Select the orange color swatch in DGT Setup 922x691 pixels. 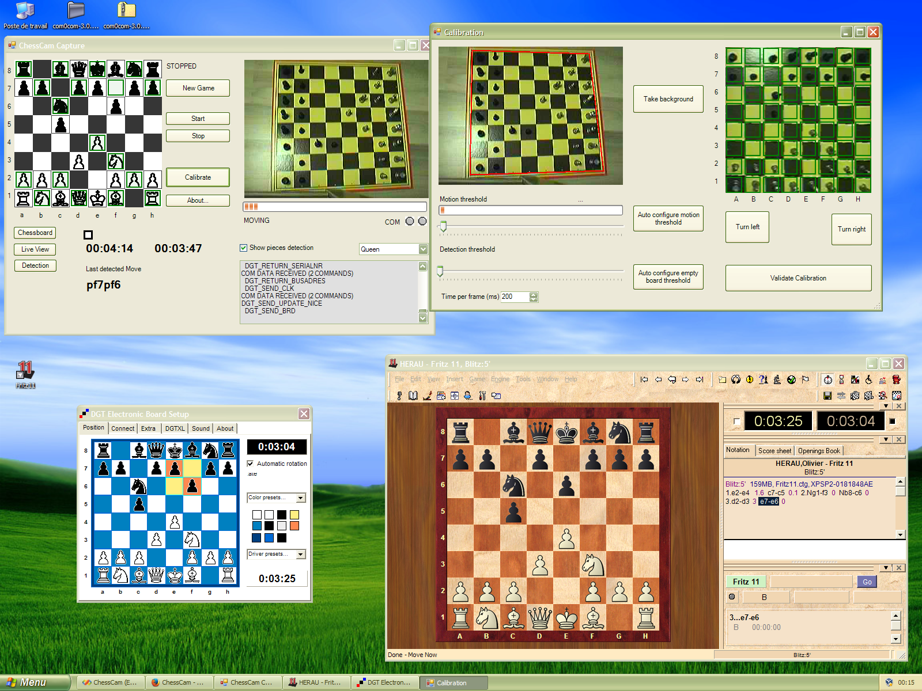(294, 526)
